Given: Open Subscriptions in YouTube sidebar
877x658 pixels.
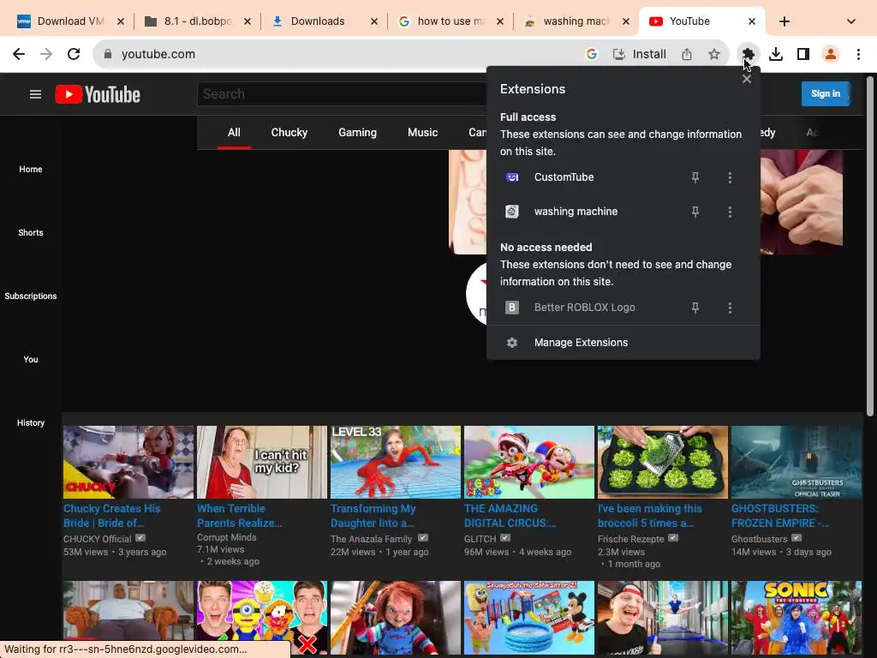Looking at the screenshot, I should [31, 296].
